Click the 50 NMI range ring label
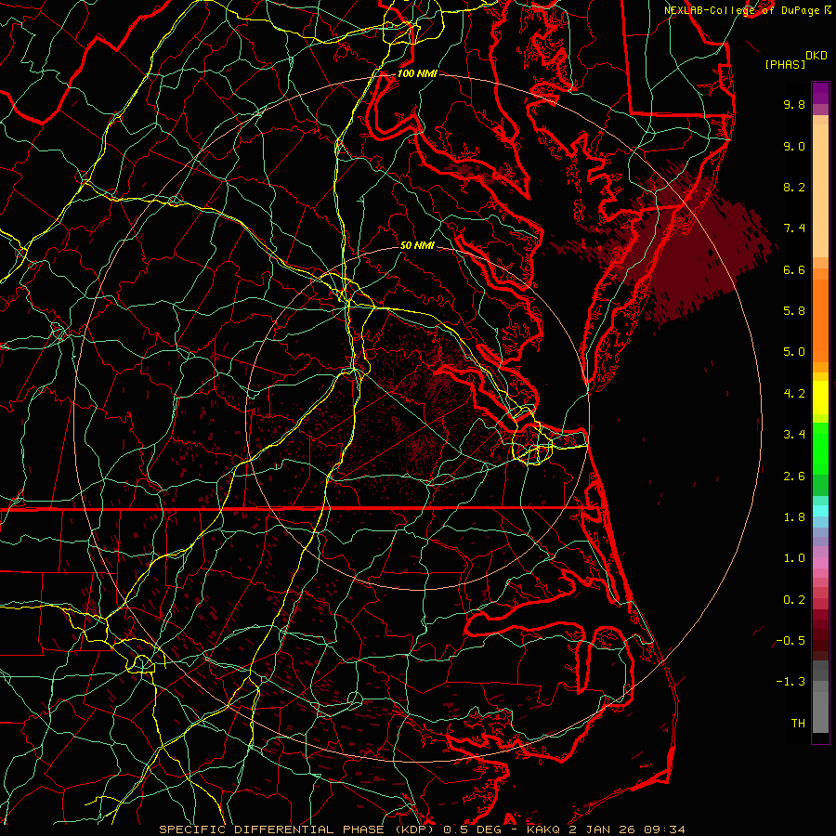Screen dimensions: 836x836 coord(417,245)
